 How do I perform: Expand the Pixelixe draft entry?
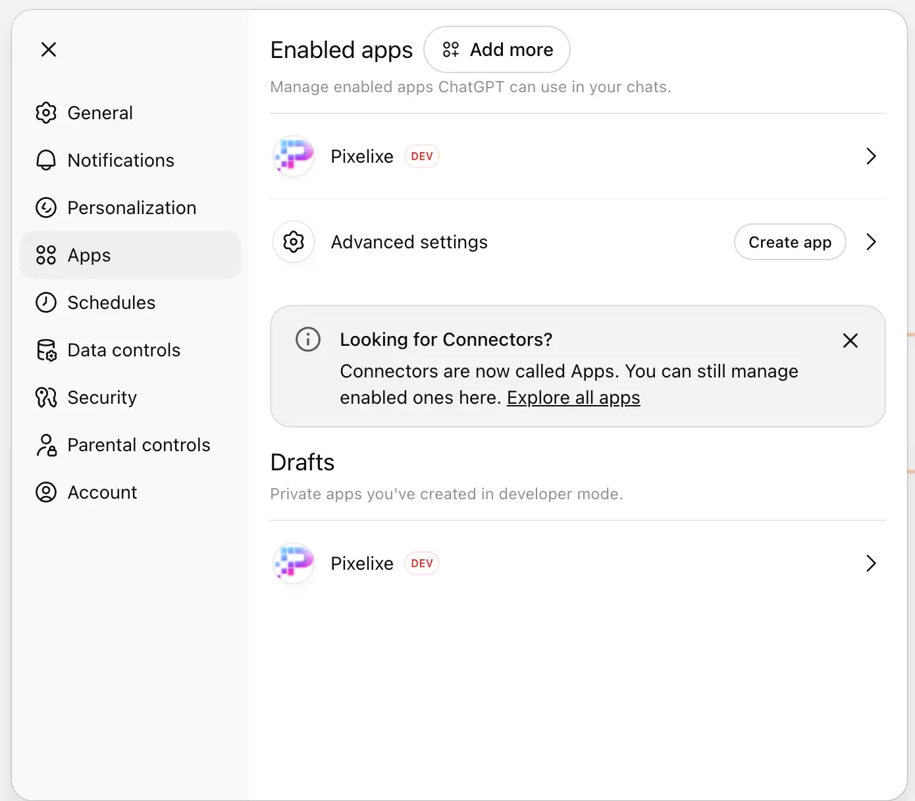870,563
